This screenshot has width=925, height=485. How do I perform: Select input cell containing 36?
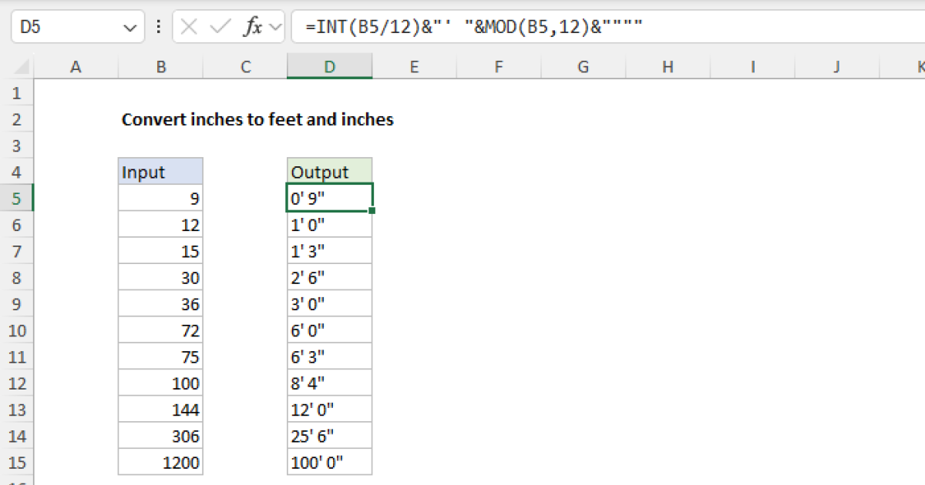(160, 304)
